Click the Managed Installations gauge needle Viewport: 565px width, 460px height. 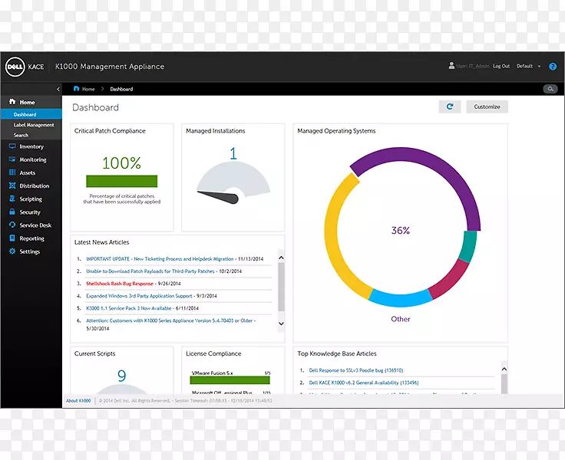pyautogui.click(x=220, y=196)
